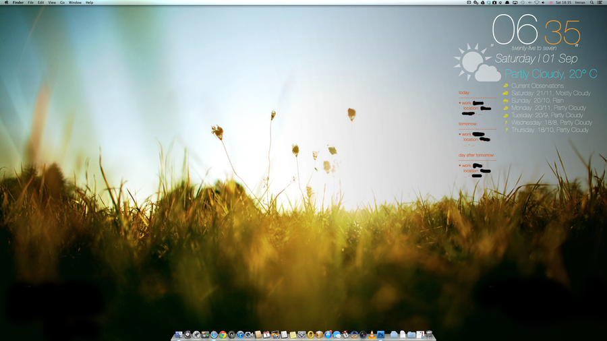The height and width of the screenshot is (341, 607).
Task: Open the camera lens app in dock
Action: pyautogui.click(x=363, y=334)
